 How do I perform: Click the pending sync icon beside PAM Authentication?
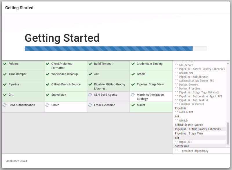tap(5, 105)
